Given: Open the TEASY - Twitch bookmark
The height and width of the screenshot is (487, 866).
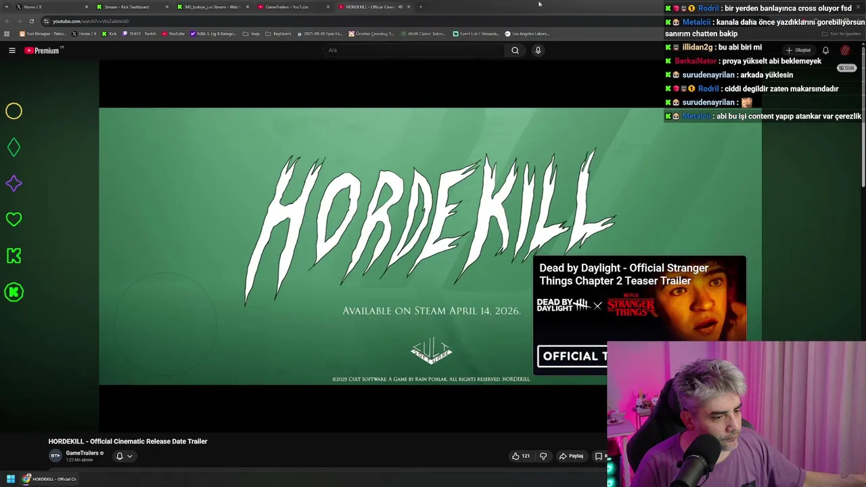Looking at the screenshot, I should pyautogui.click(x=139, y=34).
